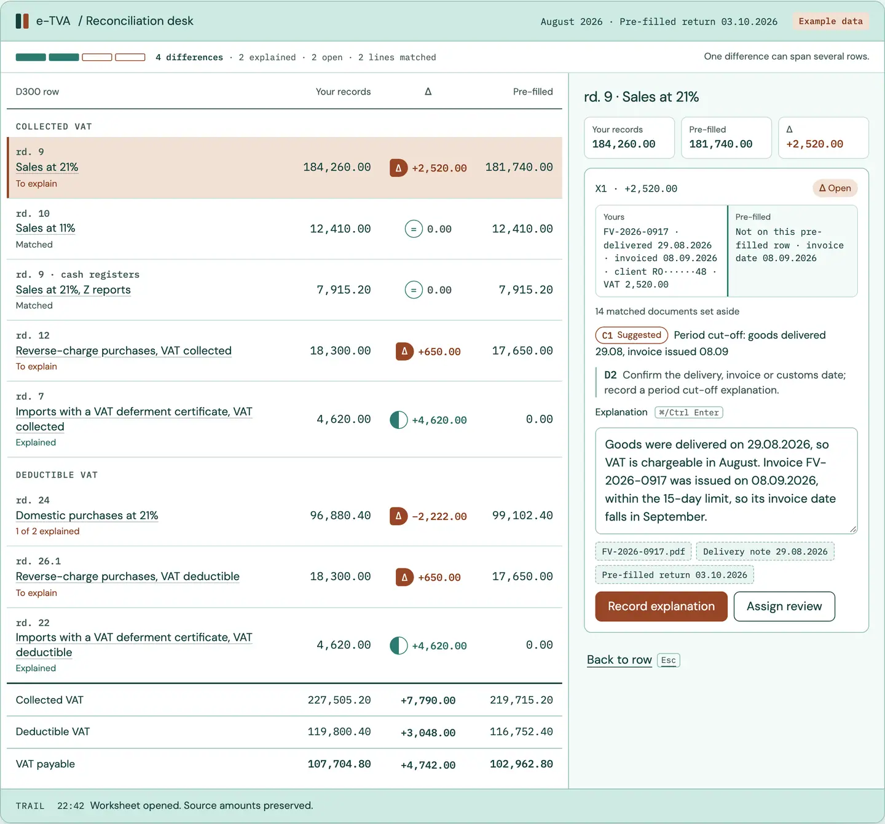This screenshot has height=824, width=885.
Task: Click the Collected VAT total 227,505.20
Action: (339, 700)
